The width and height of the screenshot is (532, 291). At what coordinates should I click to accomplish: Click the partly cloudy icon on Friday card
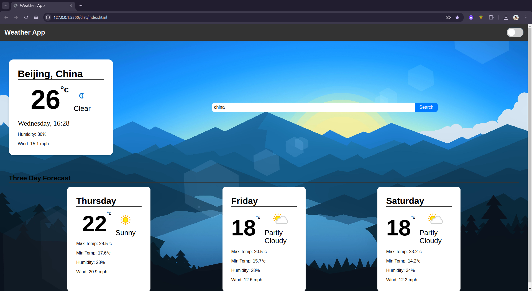[x=280, y=219]
